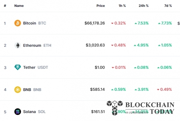Click the Blockchain Today cube logo
Image resolution: width=180 pixels, height=121 pixels.
pos(115,108)
